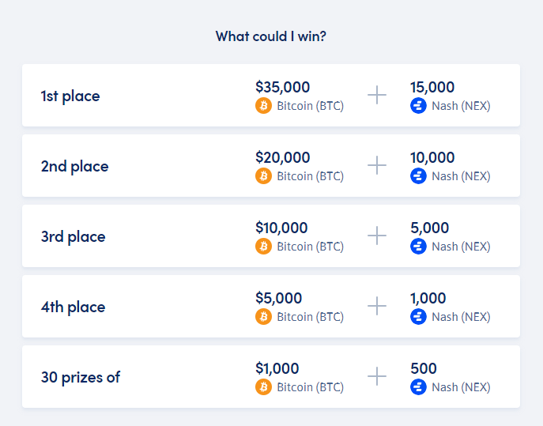
Task: Select the "1st place" label
Action: 70,96
